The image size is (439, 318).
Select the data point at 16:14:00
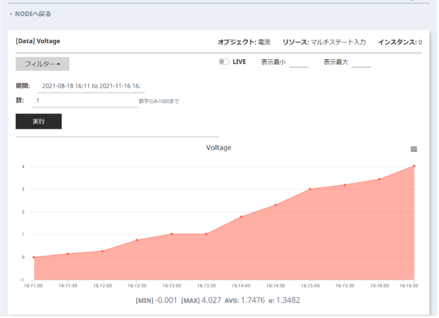(241, 217)
